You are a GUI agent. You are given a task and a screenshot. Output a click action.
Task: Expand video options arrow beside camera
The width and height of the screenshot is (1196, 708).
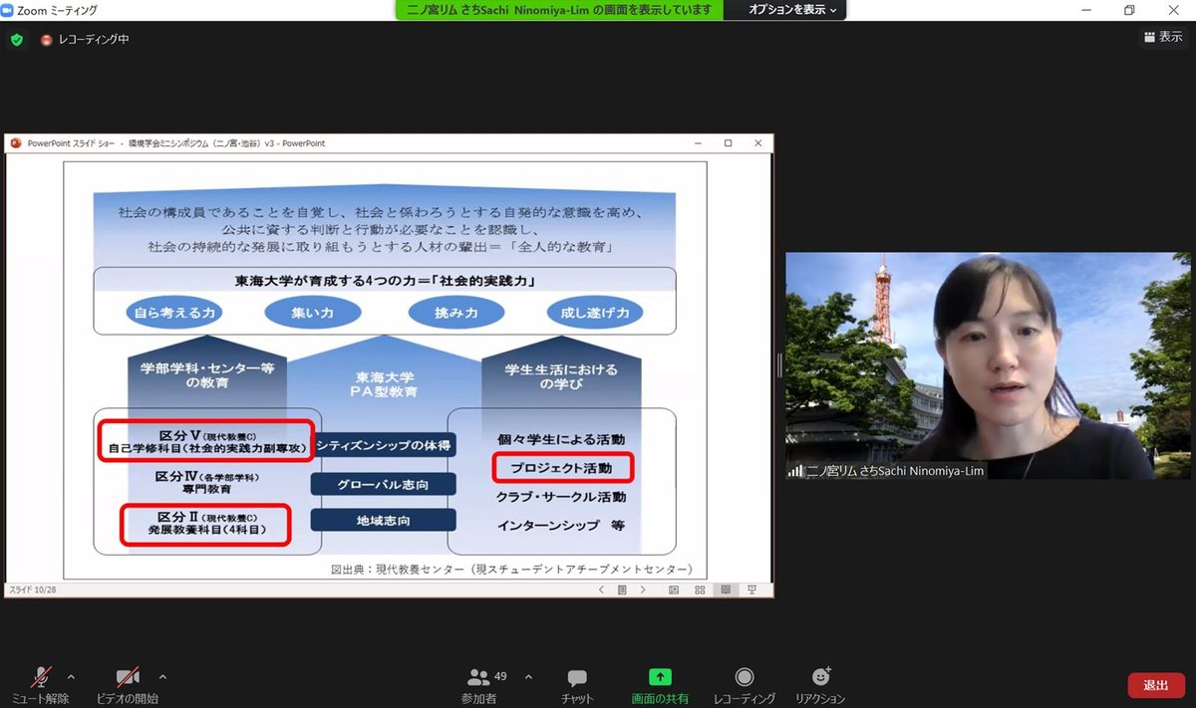(162, 677)
